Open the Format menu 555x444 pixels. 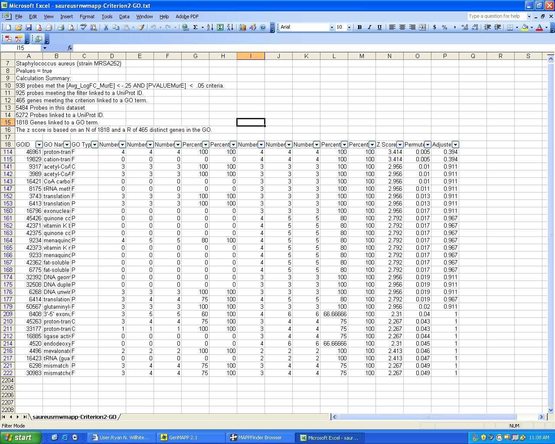(x=87, y=16)
